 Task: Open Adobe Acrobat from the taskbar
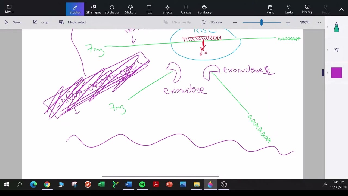(x=156, y=185)
